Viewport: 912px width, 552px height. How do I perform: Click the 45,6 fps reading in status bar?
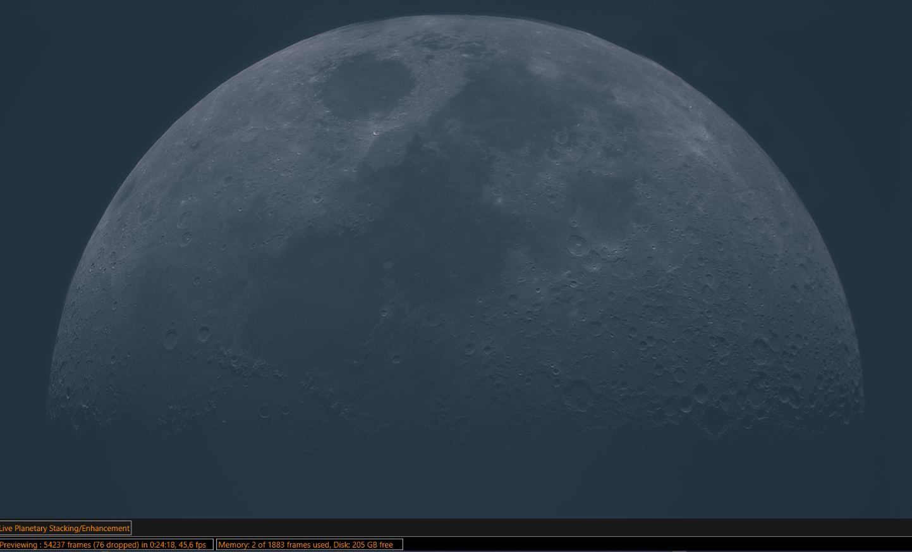(192, 544)
